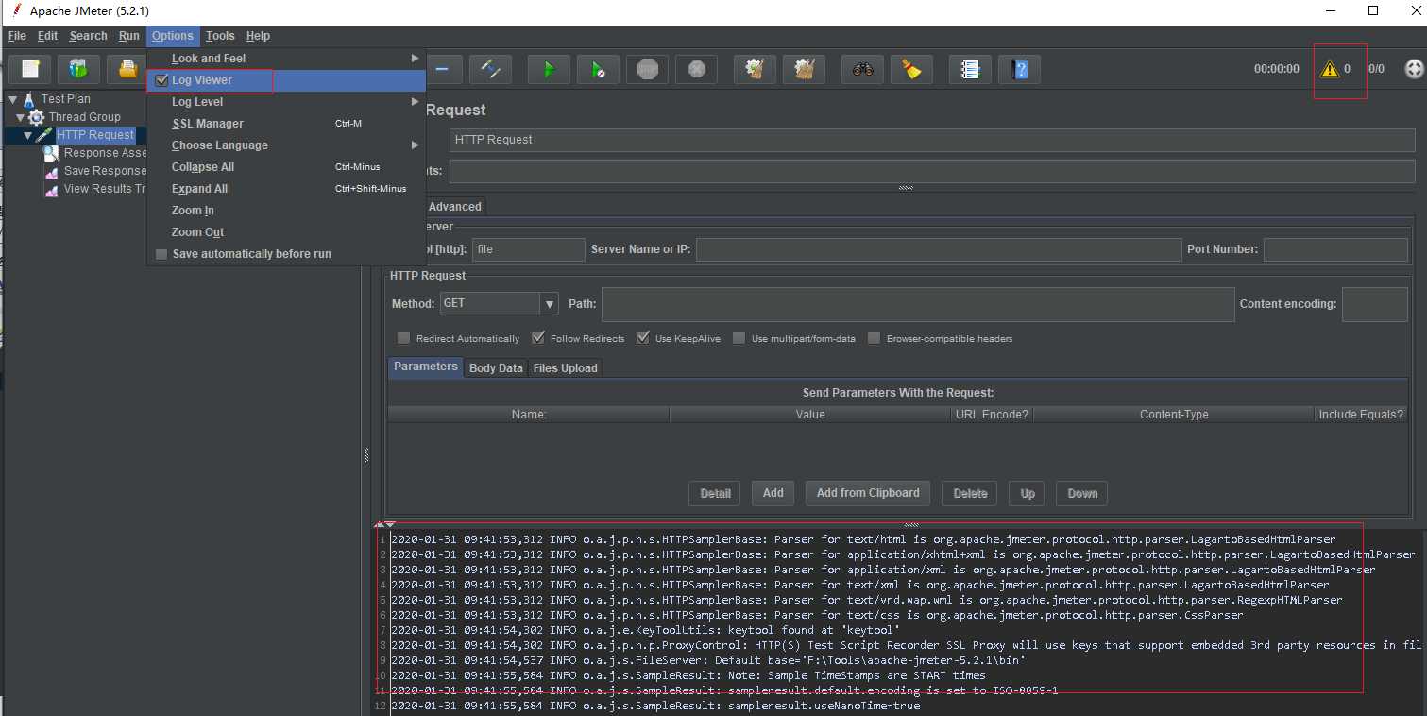The height and width of the screenshot is (716, 1427).
Task: Click the Clear results icon
Action: pyautogui.click(x=755, y=69)
